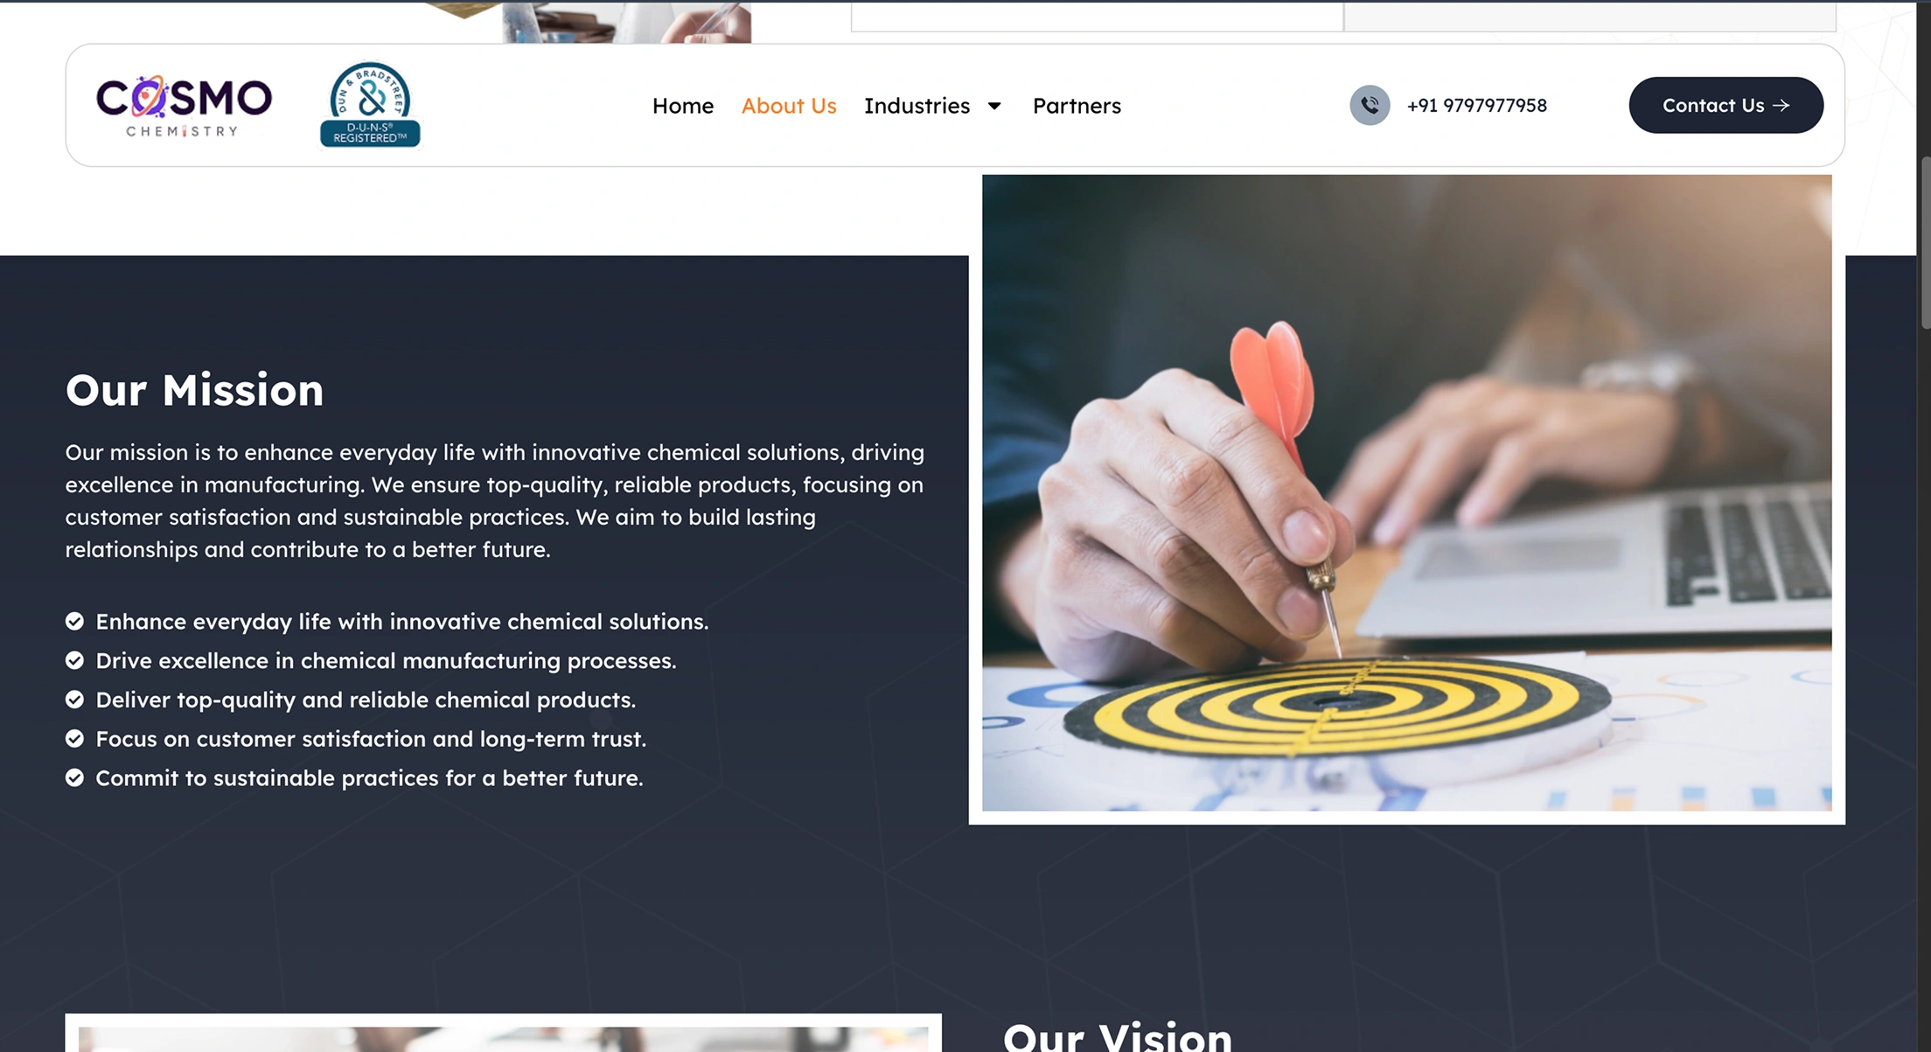Click checkmark icon beside 'Drive excellence'
1931x1052 pixels.
[x=74, y=660]
